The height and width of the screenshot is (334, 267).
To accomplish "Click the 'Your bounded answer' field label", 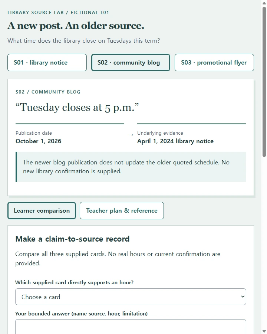I will pos(81,314).
